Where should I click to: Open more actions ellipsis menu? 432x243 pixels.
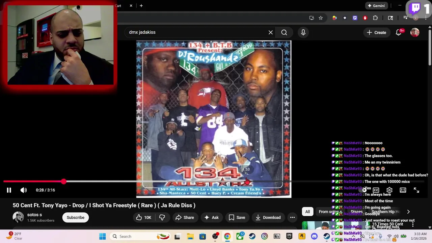click(x=293, y=218)
